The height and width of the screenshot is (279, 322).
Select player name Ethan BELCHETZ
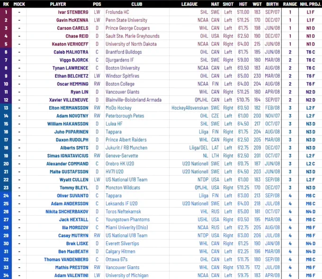pyautogui.click(x=72, y=76)
